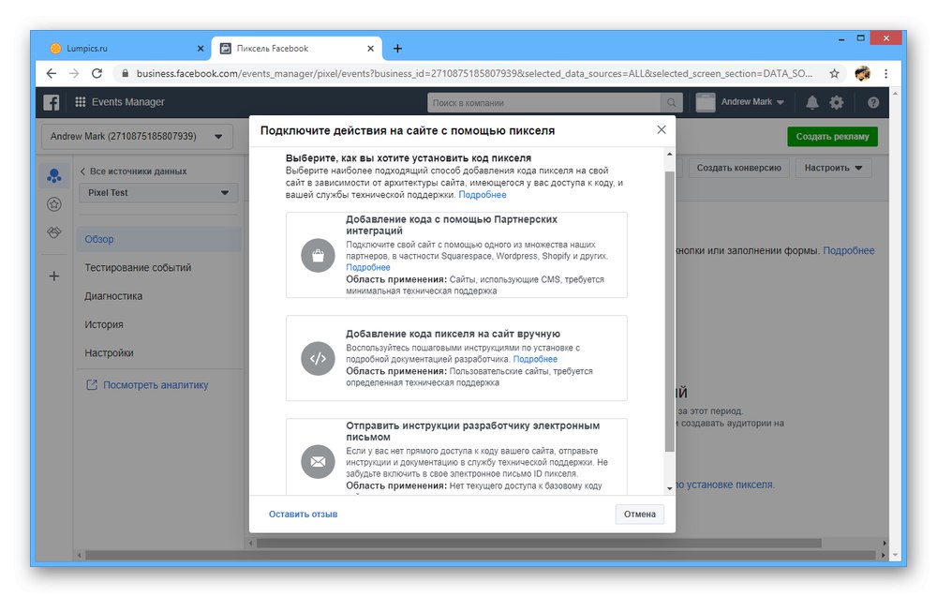Select the data sources sidebar icon
Viewport: 937px width, 597px height.
click(x=54, y=175)
